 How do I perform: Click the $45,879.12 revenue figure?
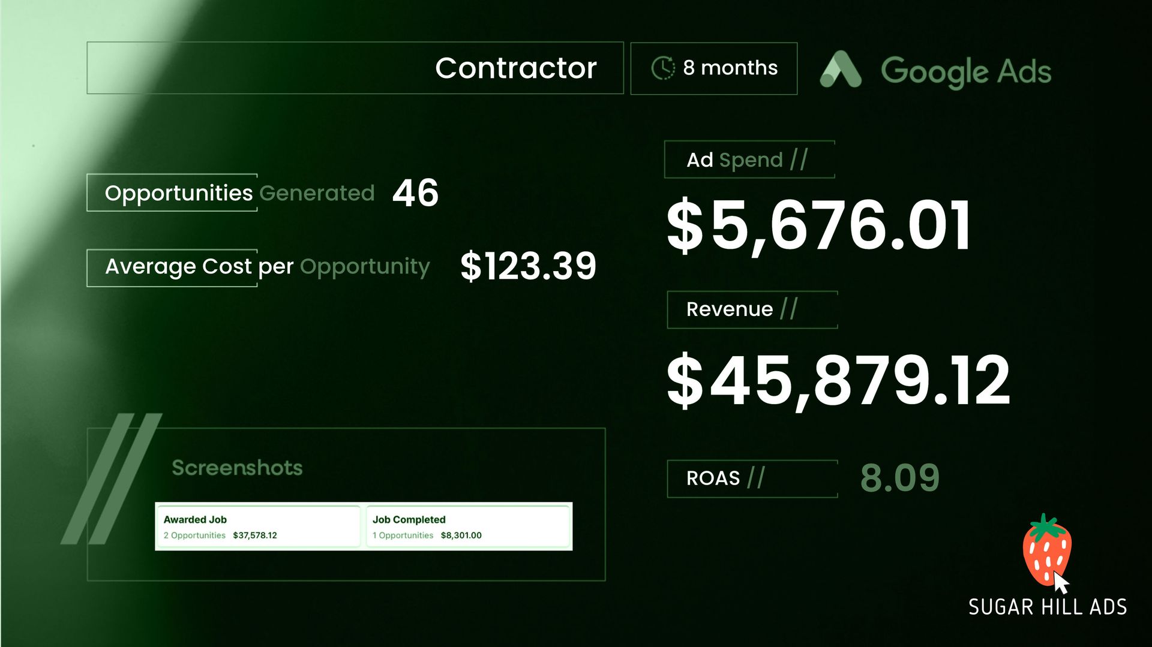[x=838, y=380]
